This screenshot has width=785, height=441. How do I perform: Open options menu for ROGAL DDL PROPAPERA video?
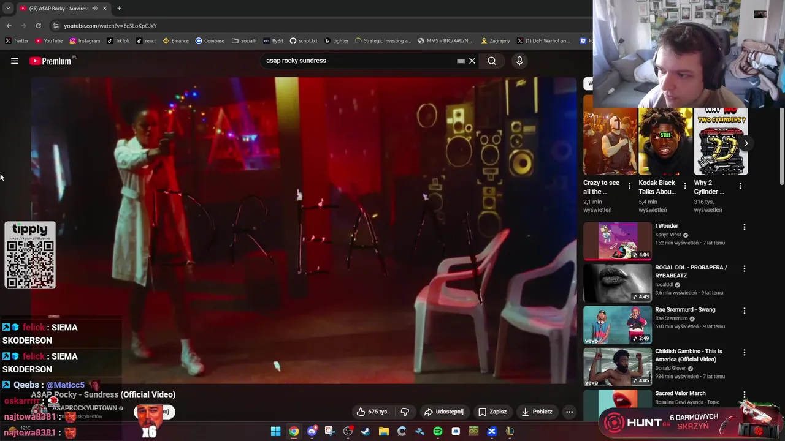coord(745,268)
